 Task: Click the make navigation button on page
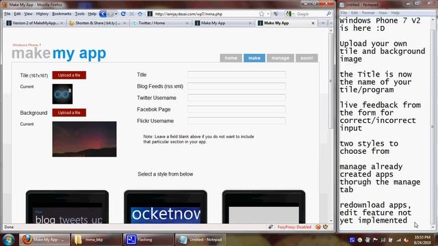pyautogui.click(x=254, y=58)
